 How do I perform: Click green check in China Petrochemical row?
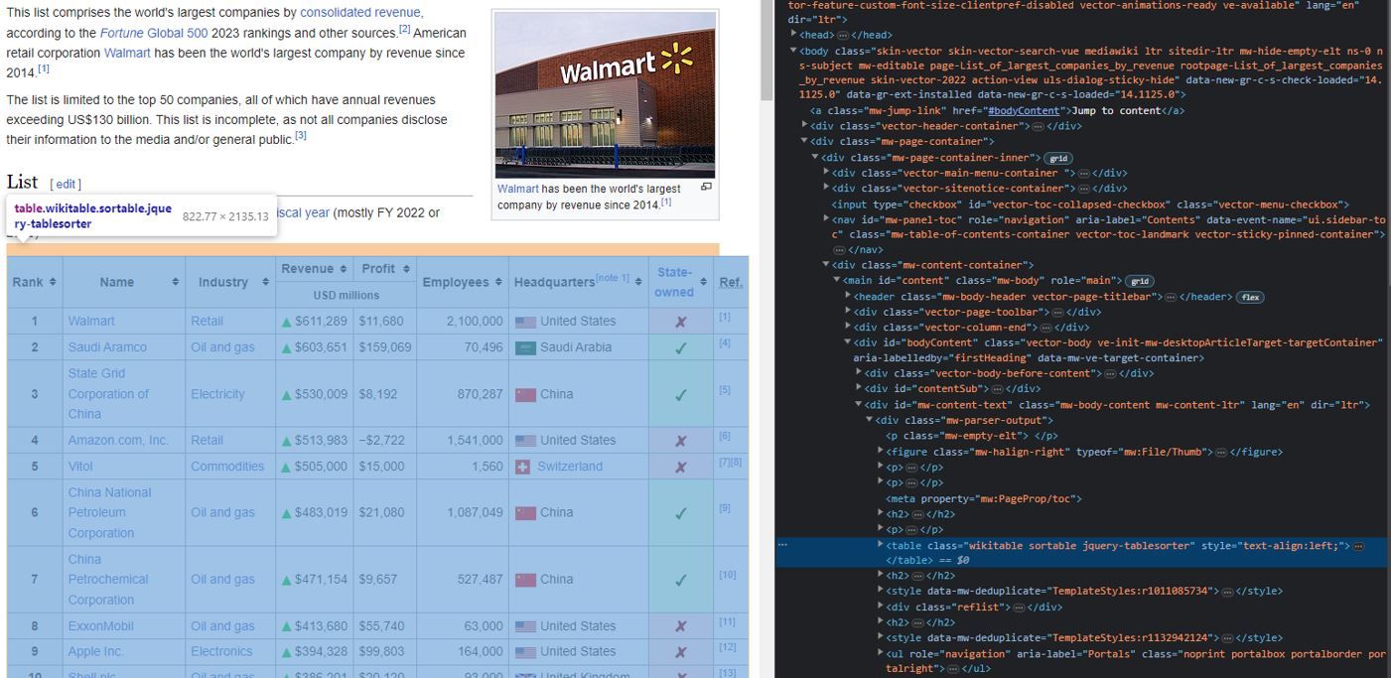(681, 579)
